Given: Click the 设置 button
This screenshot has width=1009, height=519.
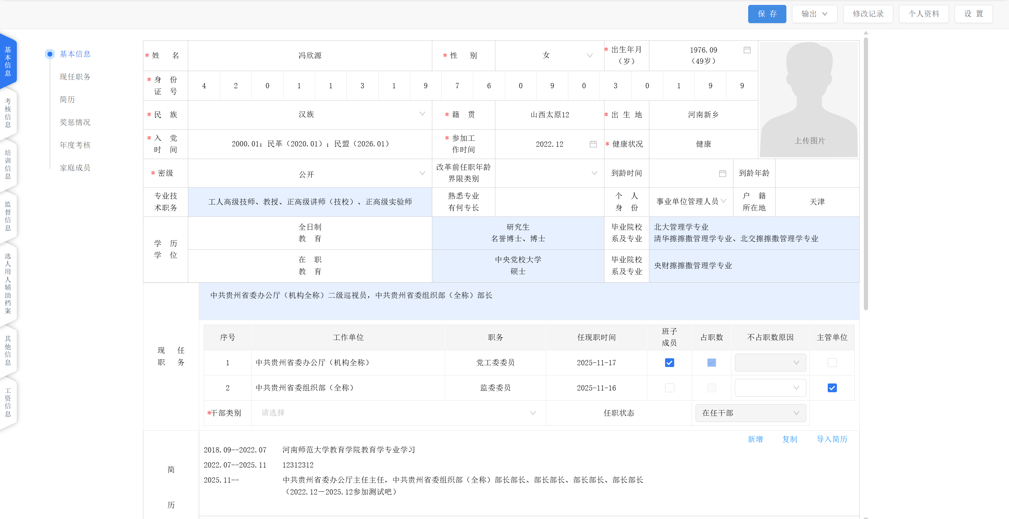Looking at the screenshot, I should coord(973,14).
